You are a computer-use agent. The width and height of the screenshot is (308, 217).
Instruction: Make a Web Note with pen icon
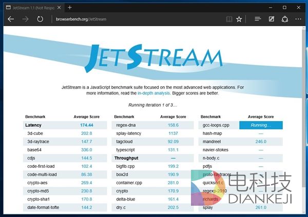(x=272, y=19)
